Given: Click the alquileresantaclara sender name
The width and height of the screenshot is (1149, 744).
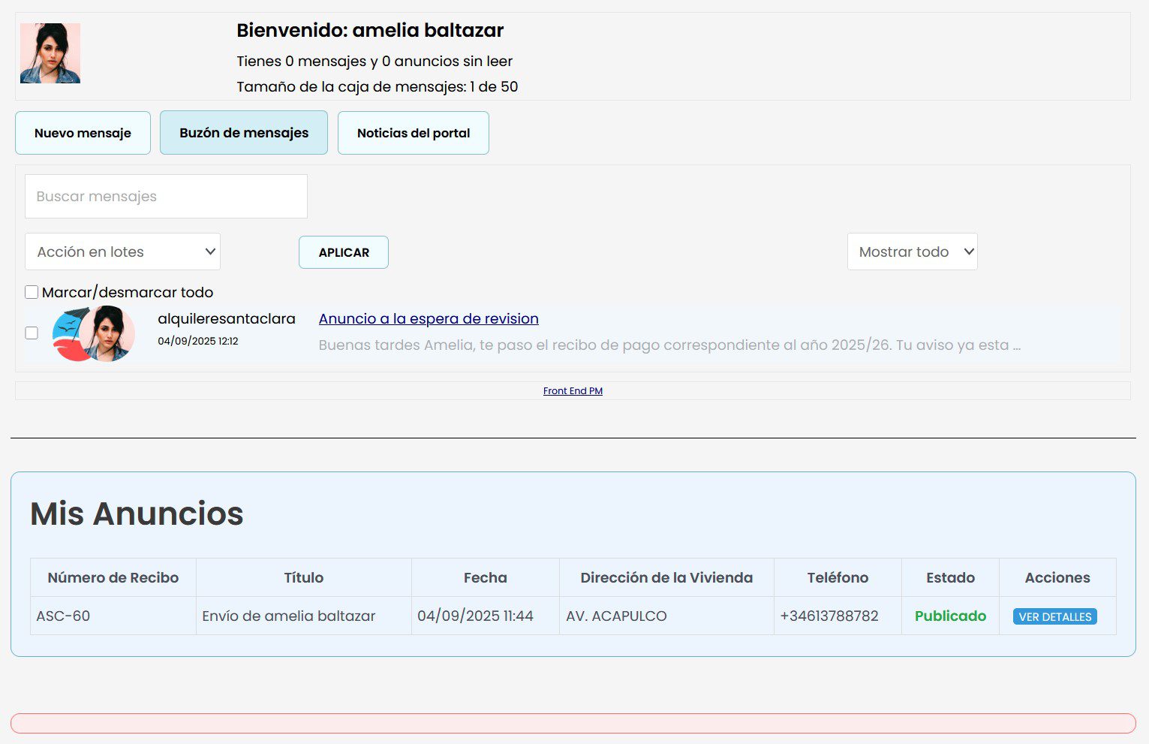Looking at the screenshot, I should [227, 319].
